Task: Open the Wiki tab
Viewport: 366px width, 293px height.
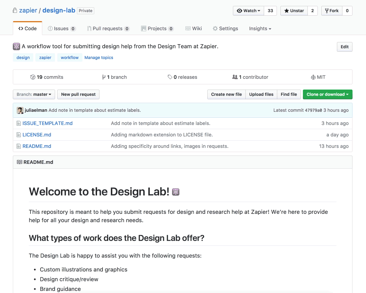Action: coord(193,28)
